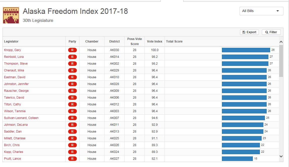The height and width of the screenshot is (167, 289).
Task: Click R party badge for Reinbold, Lora
Action: [x=72, y=57]
